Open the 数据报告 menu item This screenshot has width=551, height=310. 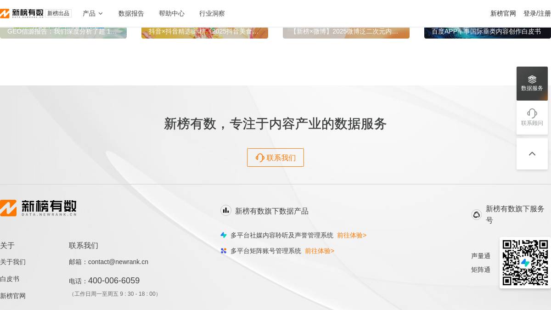click(131, 13)
